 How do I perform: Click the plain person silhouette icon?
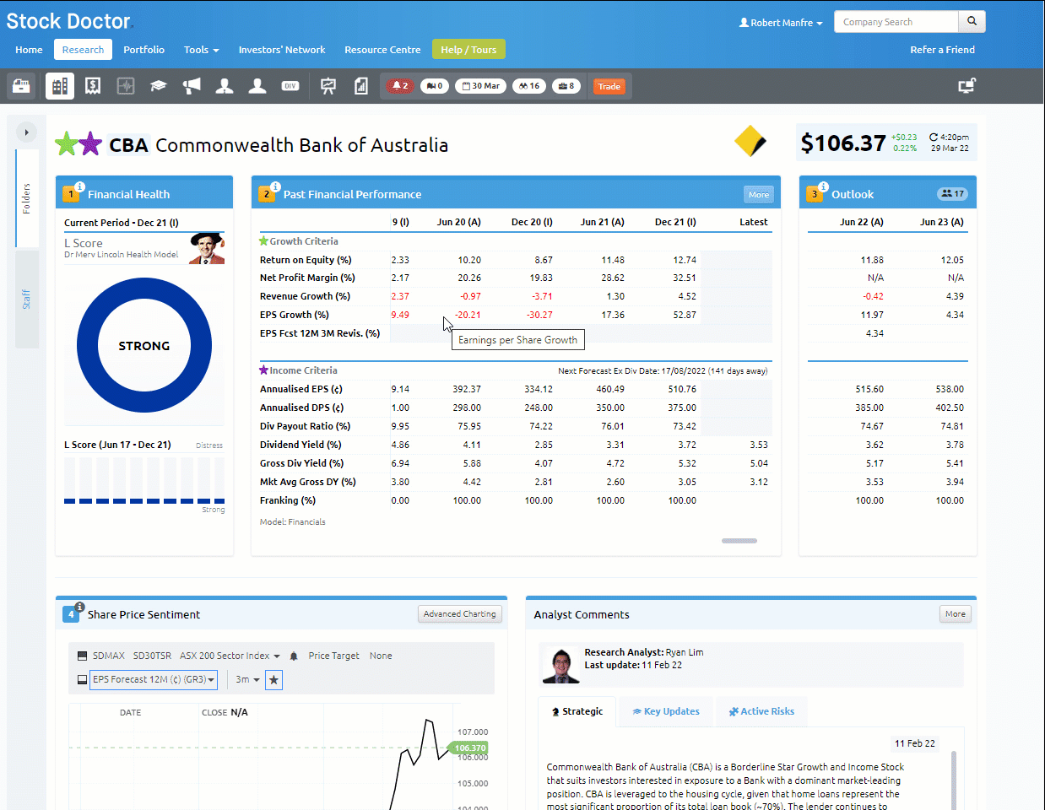click(x=257, y=86)
